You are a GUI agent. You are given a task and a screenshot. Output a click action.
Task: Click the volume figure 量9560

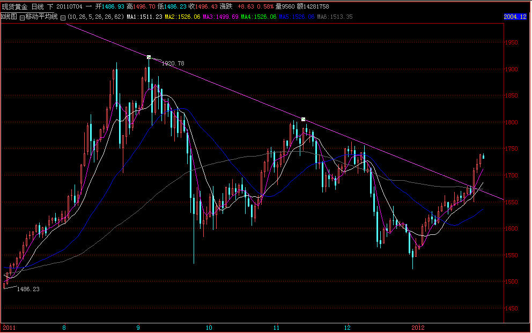(285, 6)
